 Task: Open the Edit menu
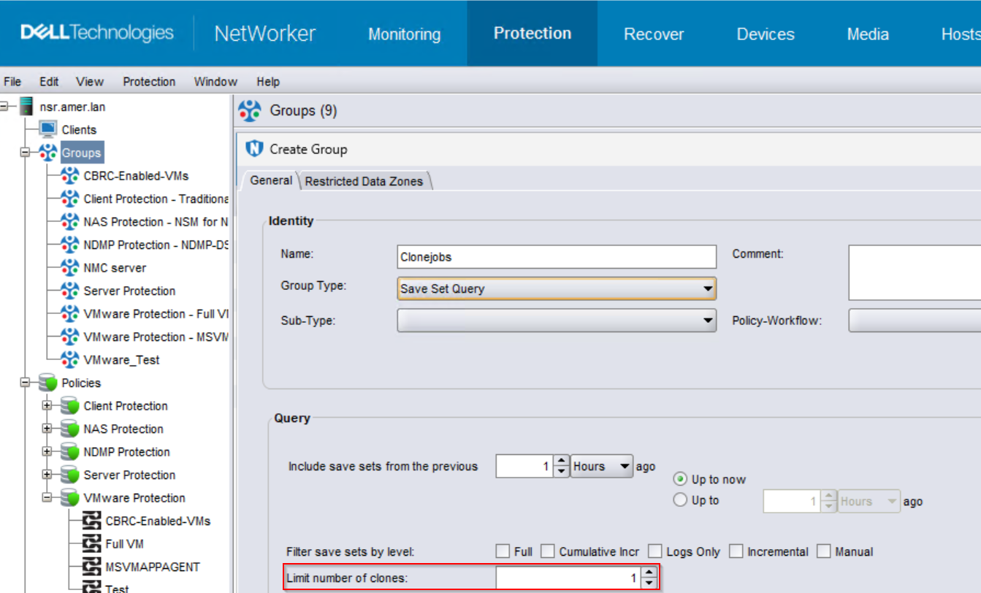pyautogui.click(x=49, y=82)
